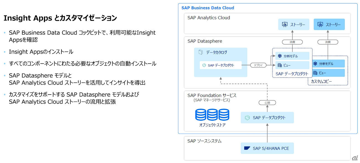The width and height of the screenshot is (360, 163).
Task: Click the SAP ソースシステム section label
Action: click(x=204, y=141)
